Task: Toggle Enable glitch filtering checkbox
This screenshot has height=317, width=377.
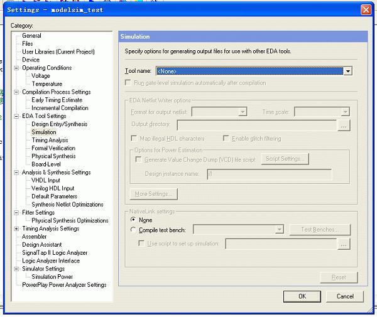Action: 226,138
